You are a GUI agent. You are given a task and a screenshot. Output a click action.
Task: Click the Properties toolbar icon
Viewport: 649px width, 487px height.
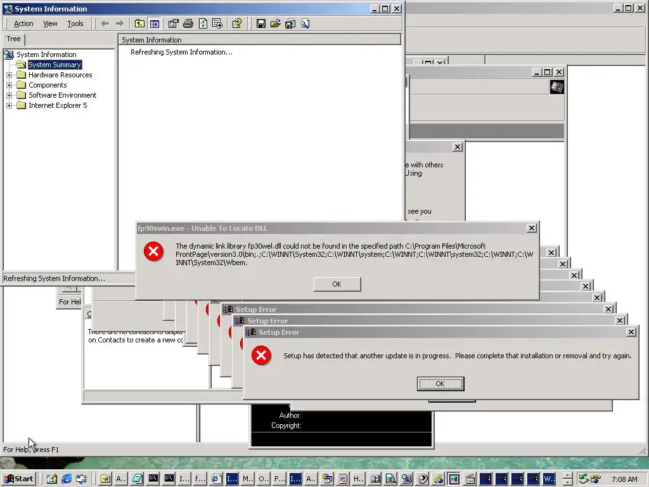pos(173,23)
